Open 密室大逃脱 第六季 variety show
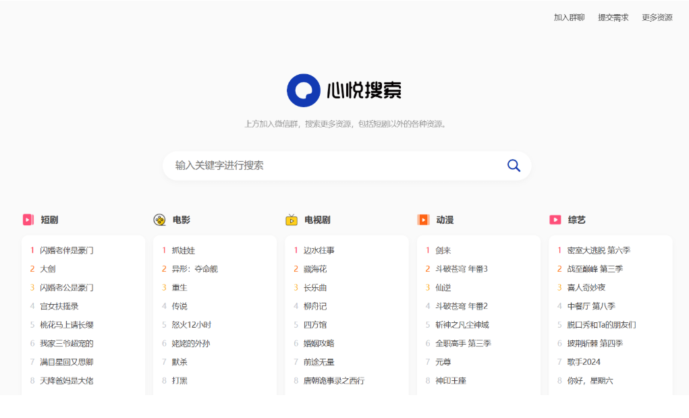Screen dimensions: 689x418 [599, 250]
